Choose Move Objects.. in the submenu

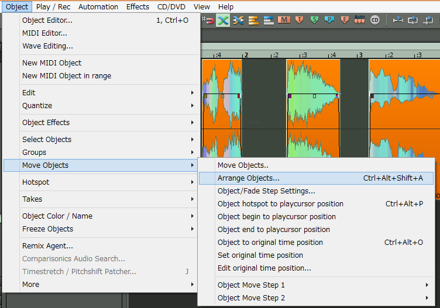[x=316, y=165]
